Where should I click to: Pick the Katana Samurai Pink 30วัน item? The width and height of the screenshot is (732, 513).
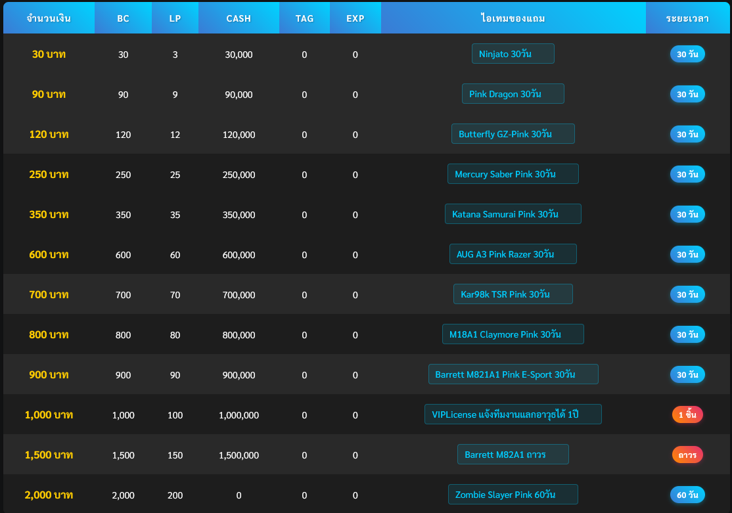(513, 213)
